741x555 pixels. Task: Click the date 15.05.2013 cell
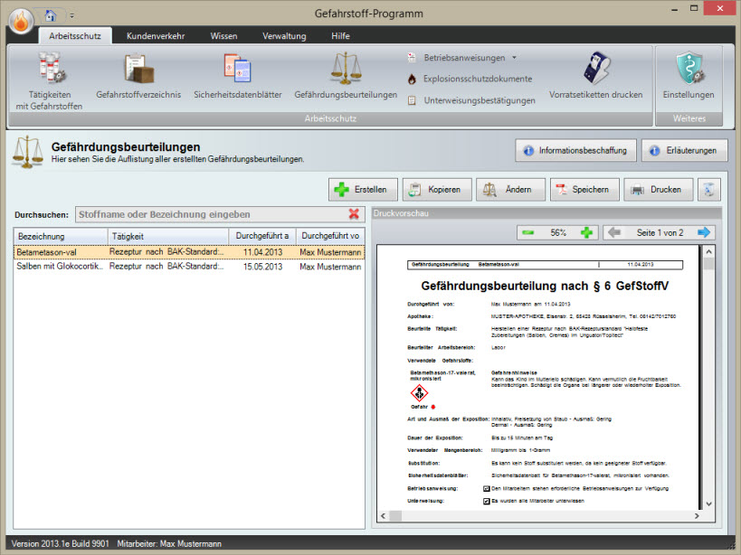click(262, 267)
